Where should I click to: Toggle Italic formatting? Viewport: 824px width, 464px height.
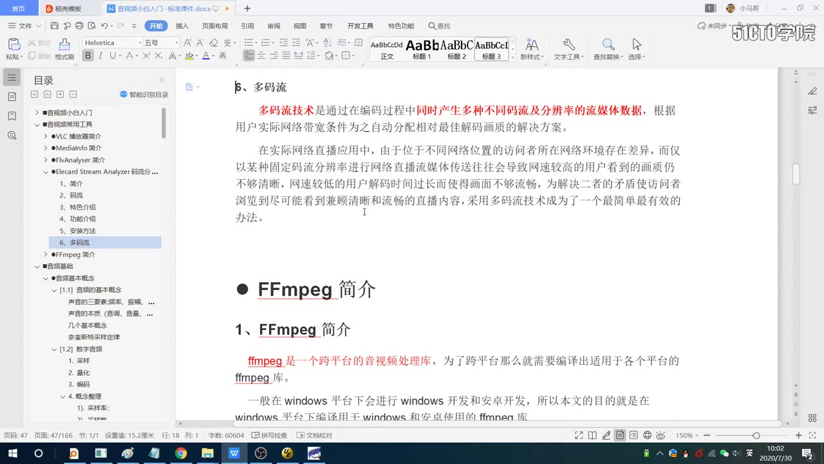pos(101,56)
